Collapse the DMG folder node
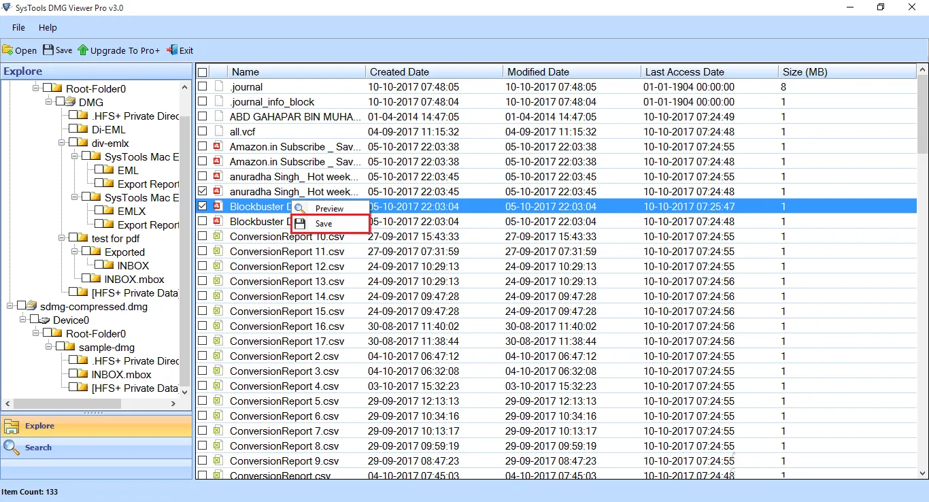Screen dimensions: 929x502 (48, 101)
